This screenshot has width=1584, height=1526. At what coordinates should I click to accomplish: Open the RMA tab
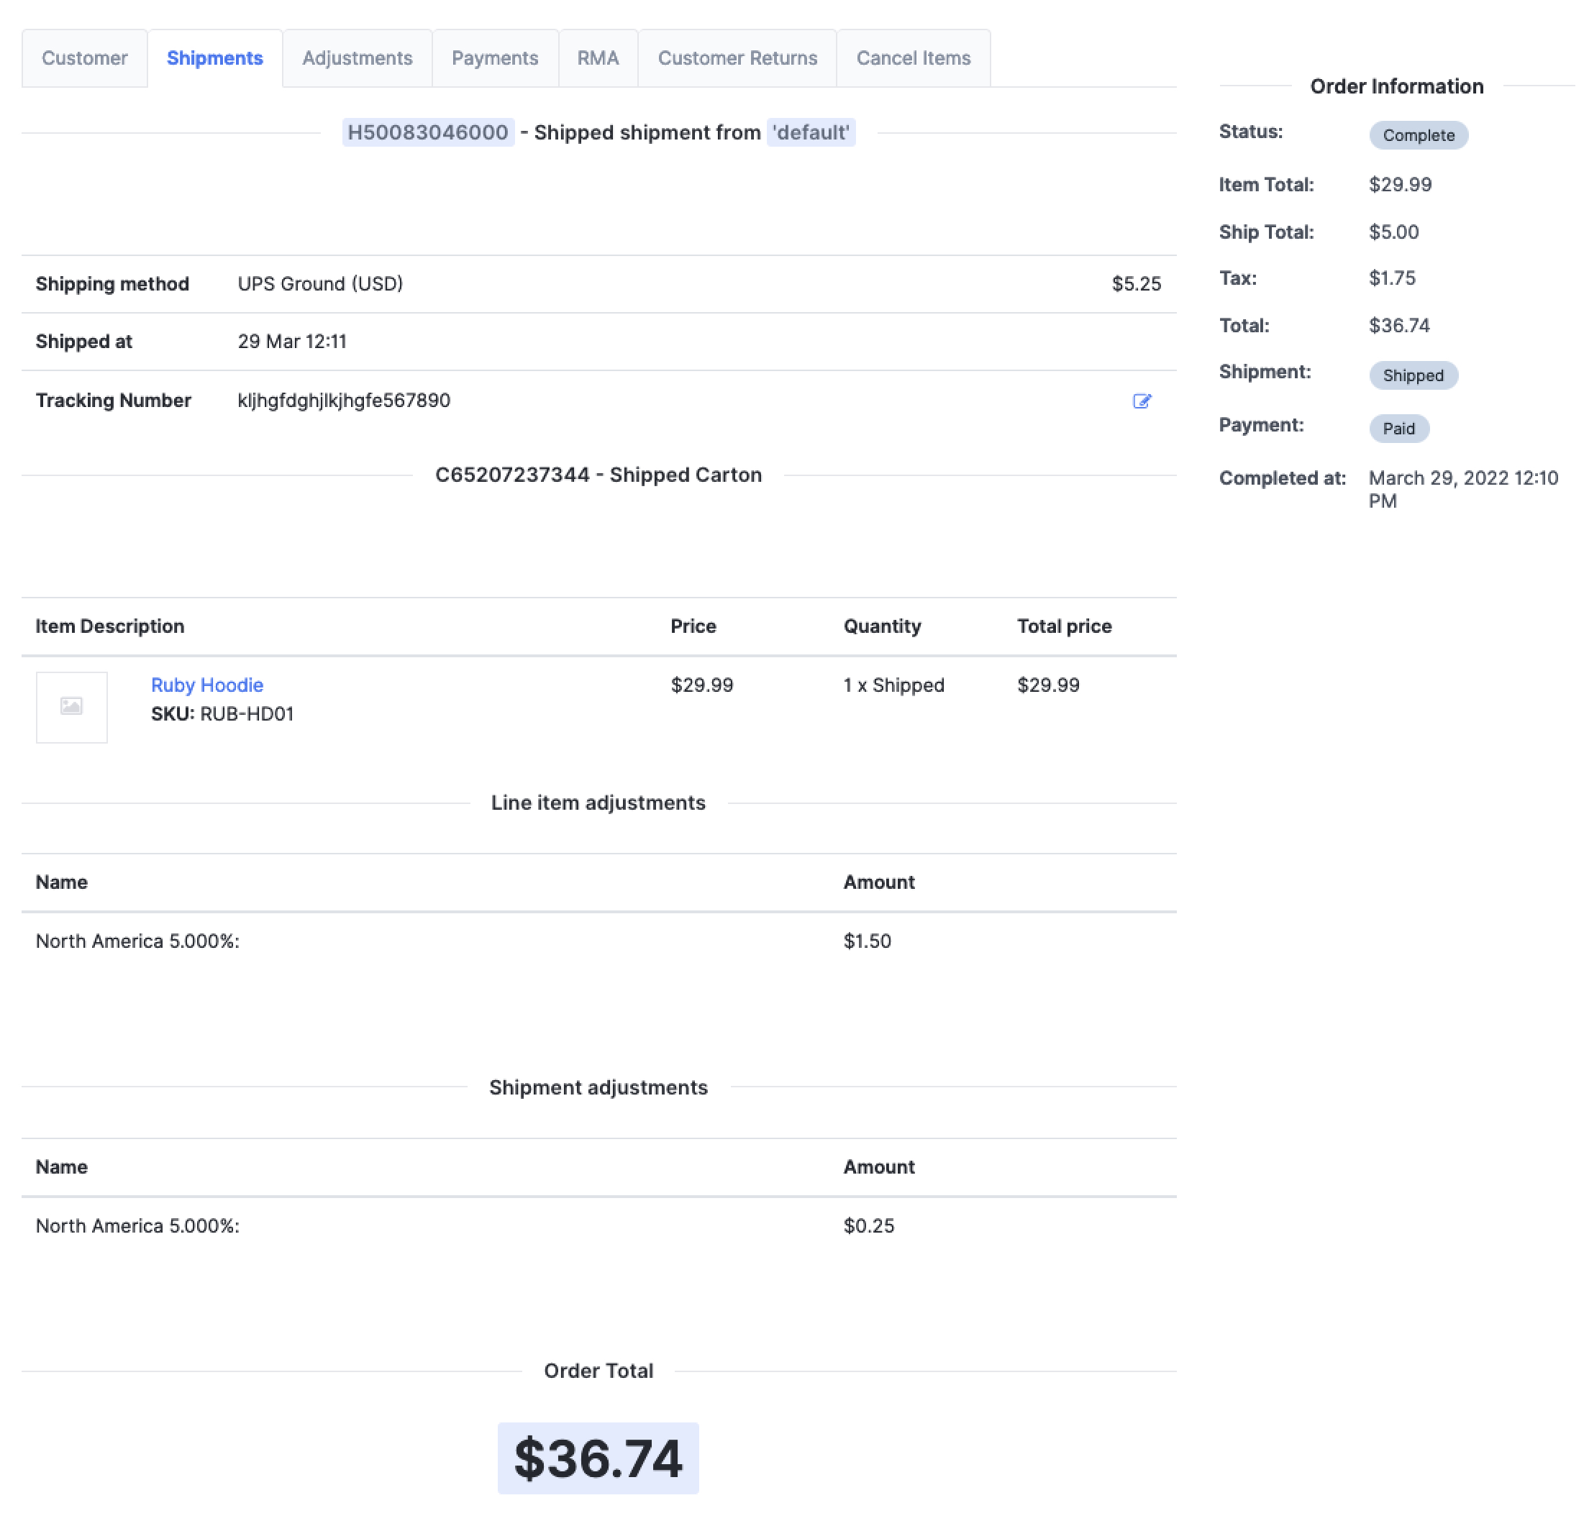pos(598,58)
